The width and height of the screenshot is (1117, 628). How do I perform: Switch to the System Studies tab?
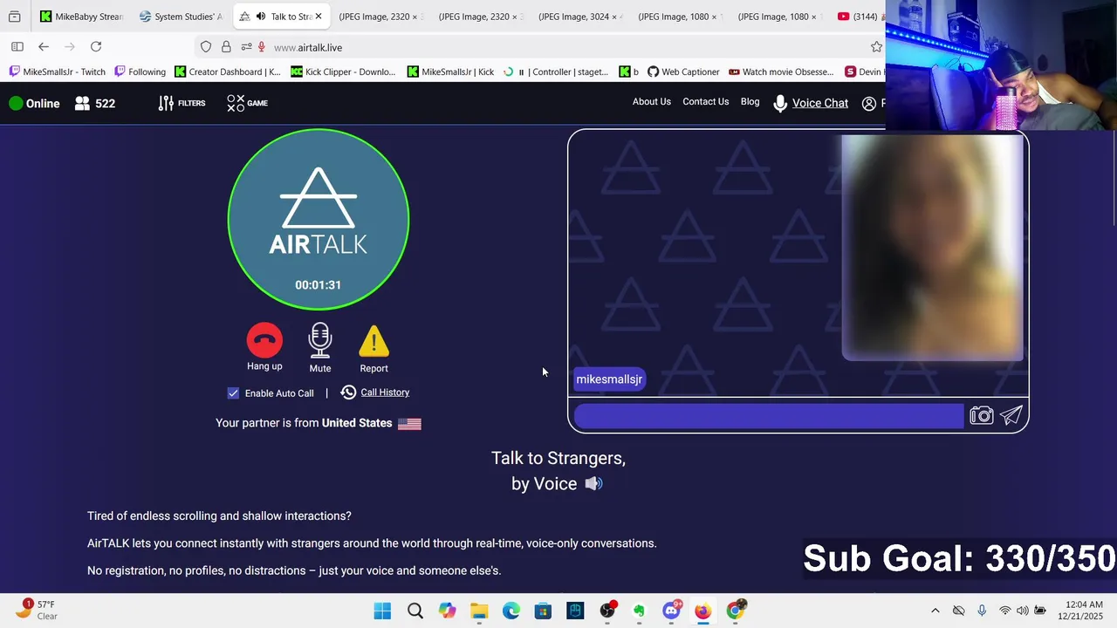tap(182, 17)
